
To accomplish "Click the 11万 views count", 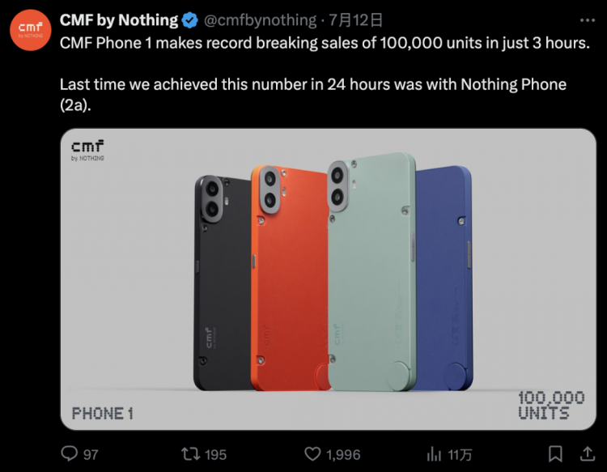I will pyautogui.click(x=460, y=454).
